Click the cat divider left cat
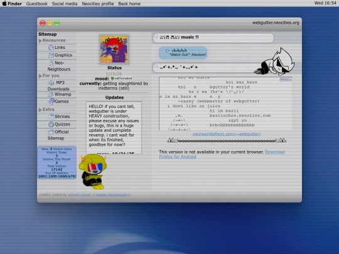339x254 pixels. point(172,140)
